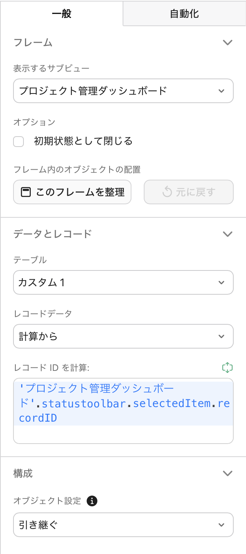
Task: Collapse the データとレコード section
Action: (x=228, y=234)
